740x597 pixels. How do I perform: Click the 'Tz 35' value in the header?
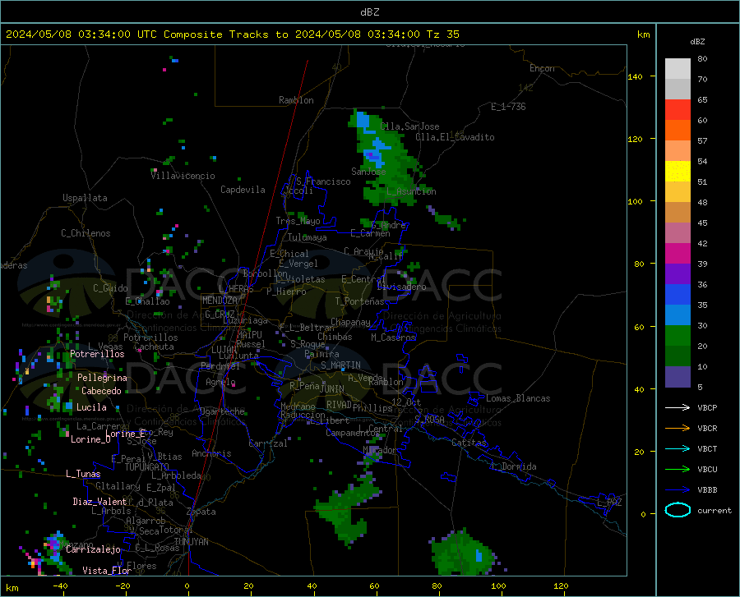click(443, 34)
